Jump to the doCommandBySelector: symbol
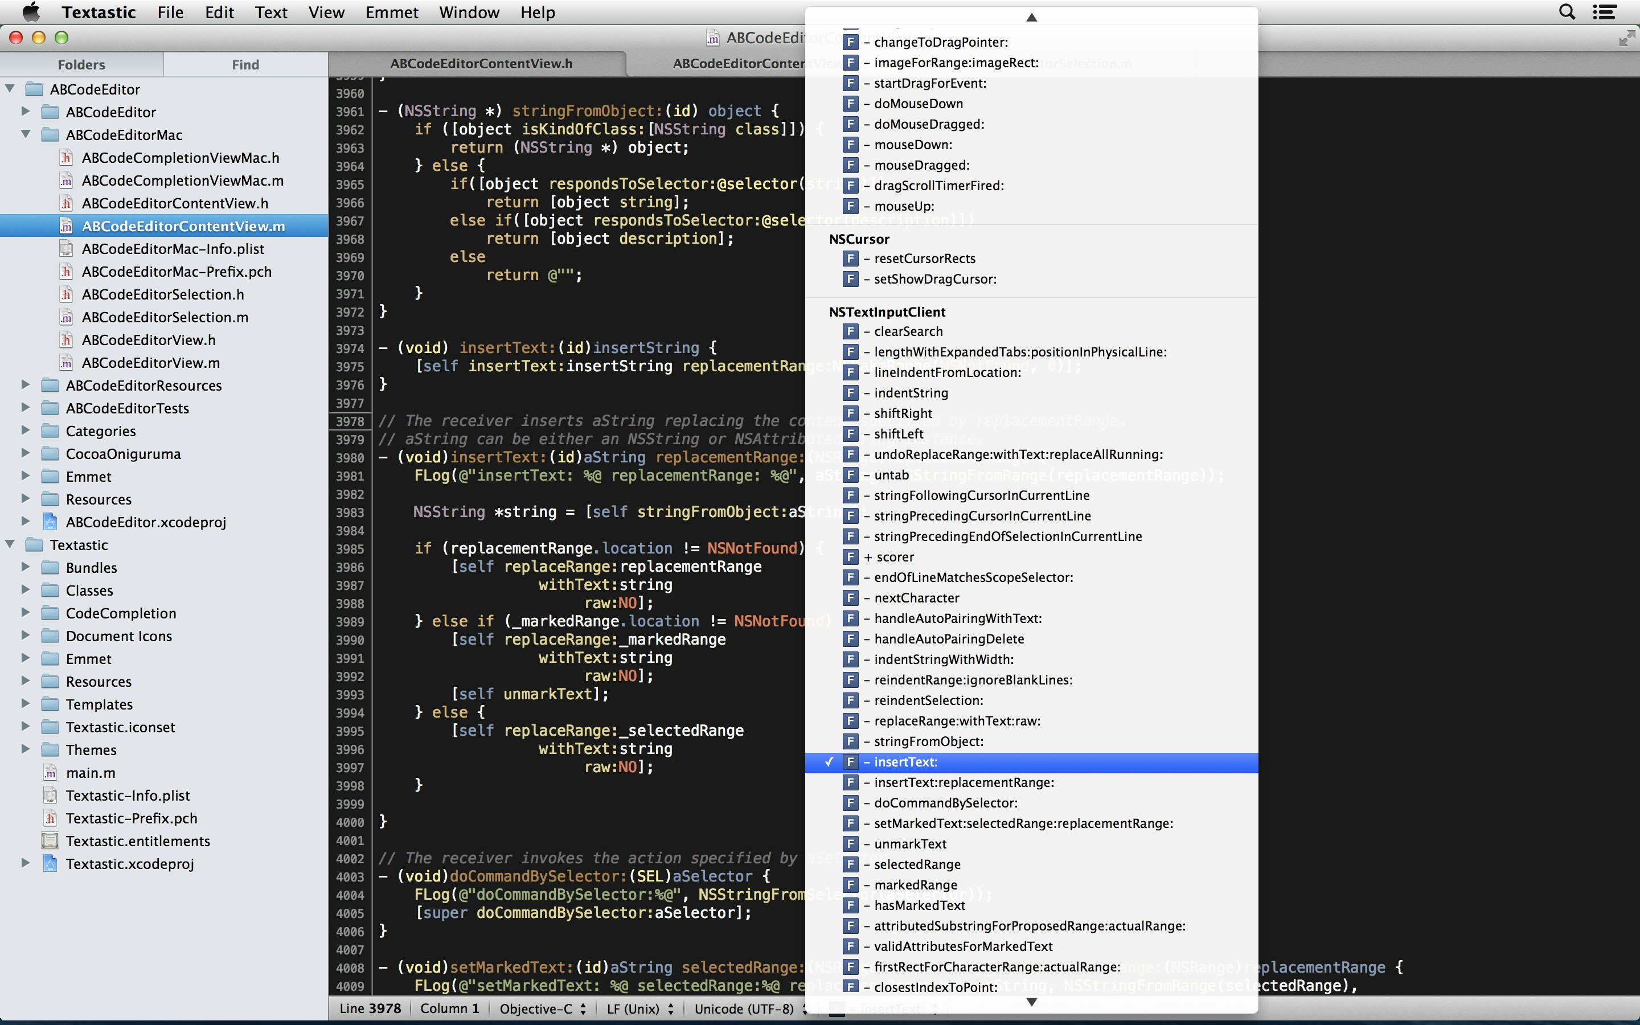1640x1025 pixels. [x=945, y=803]
